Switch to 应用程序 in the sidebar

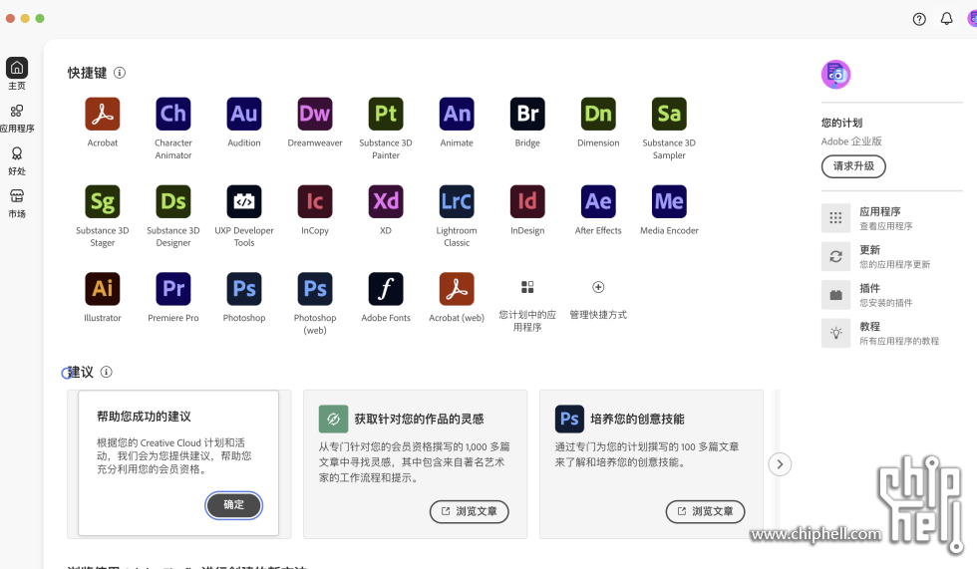17,118
